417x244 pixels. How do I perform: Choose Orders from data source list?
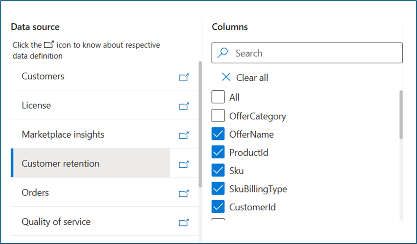(x=35, y=192)
